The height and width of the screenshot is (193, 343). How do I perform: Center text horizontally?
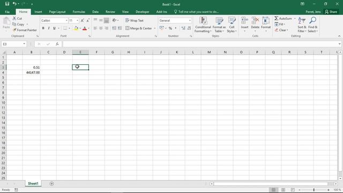[x=101, y=28]
